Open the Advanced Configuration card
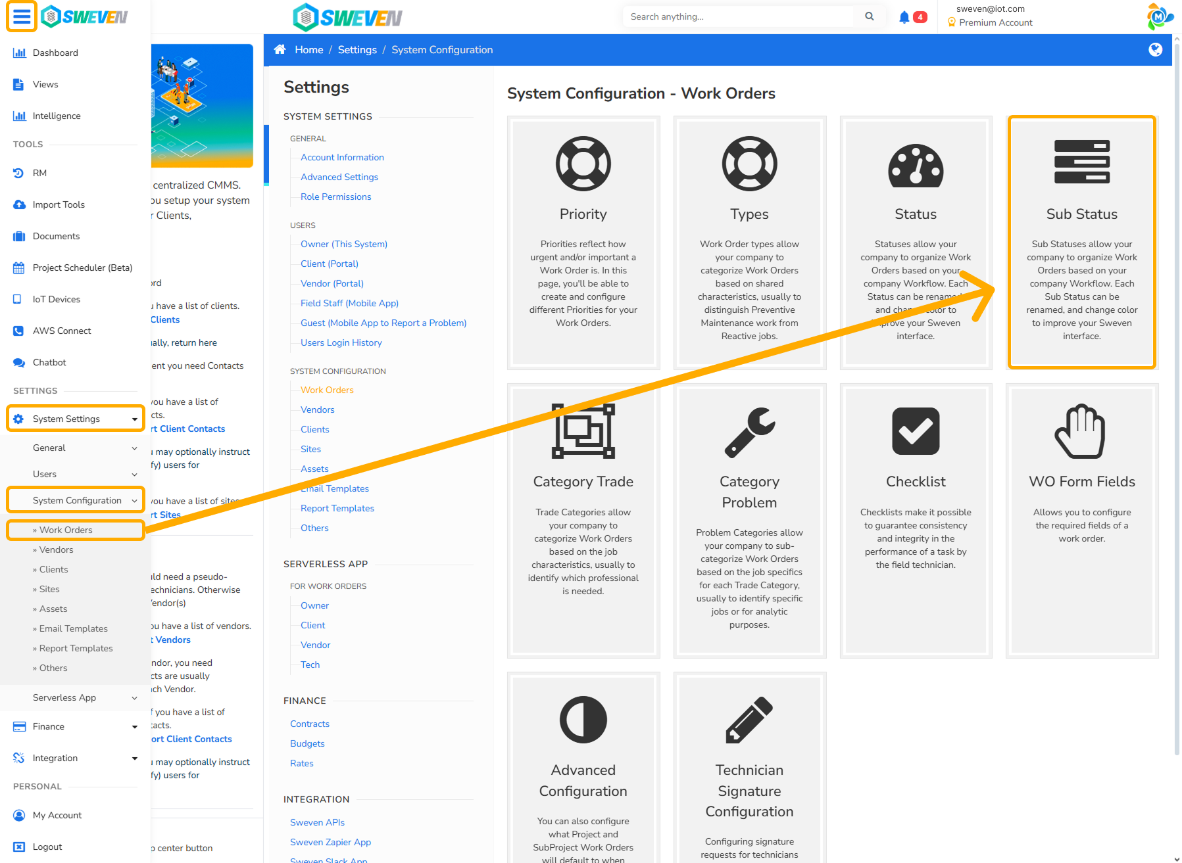1182x863 pixels. (x=583, y=767)
